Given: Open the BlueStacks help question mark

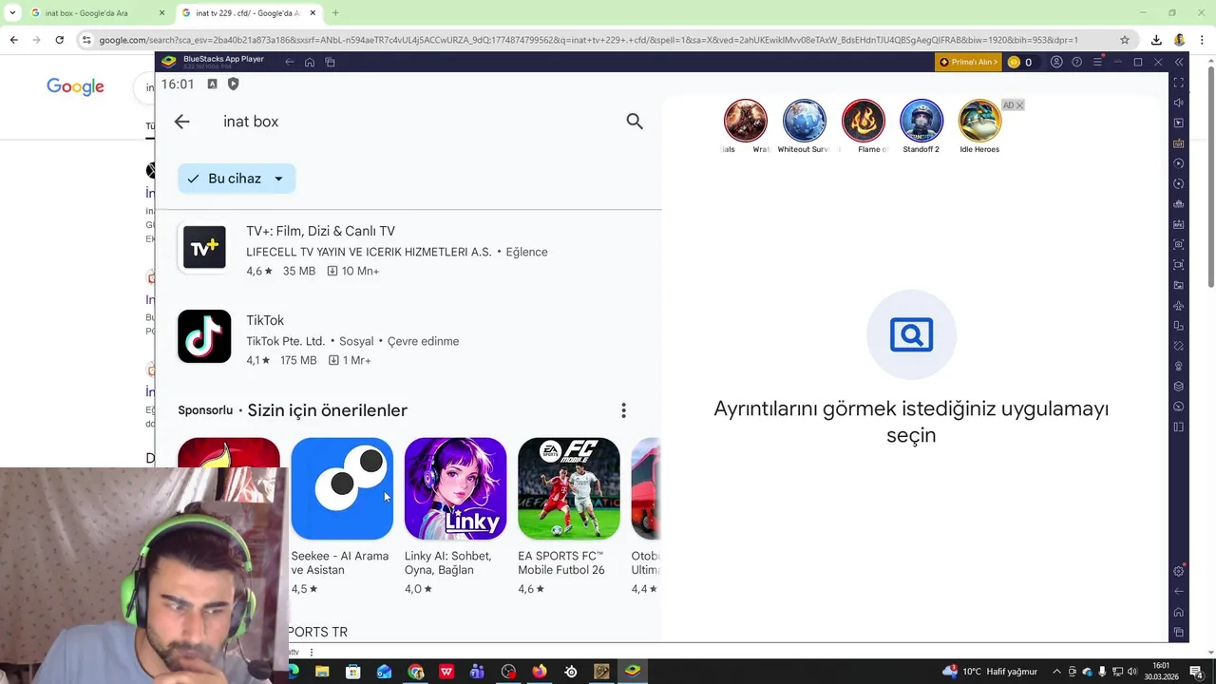Looking at the screenshot, I should (1076, 62).
